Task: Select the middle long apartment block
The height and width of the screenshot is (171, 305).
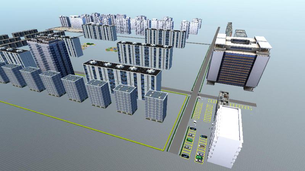Action: click(x=144, y=54)
